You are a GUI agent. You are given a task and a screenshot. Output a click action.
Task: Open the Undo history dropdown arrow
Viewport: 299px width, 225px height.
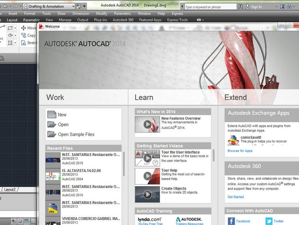point(10,7)
